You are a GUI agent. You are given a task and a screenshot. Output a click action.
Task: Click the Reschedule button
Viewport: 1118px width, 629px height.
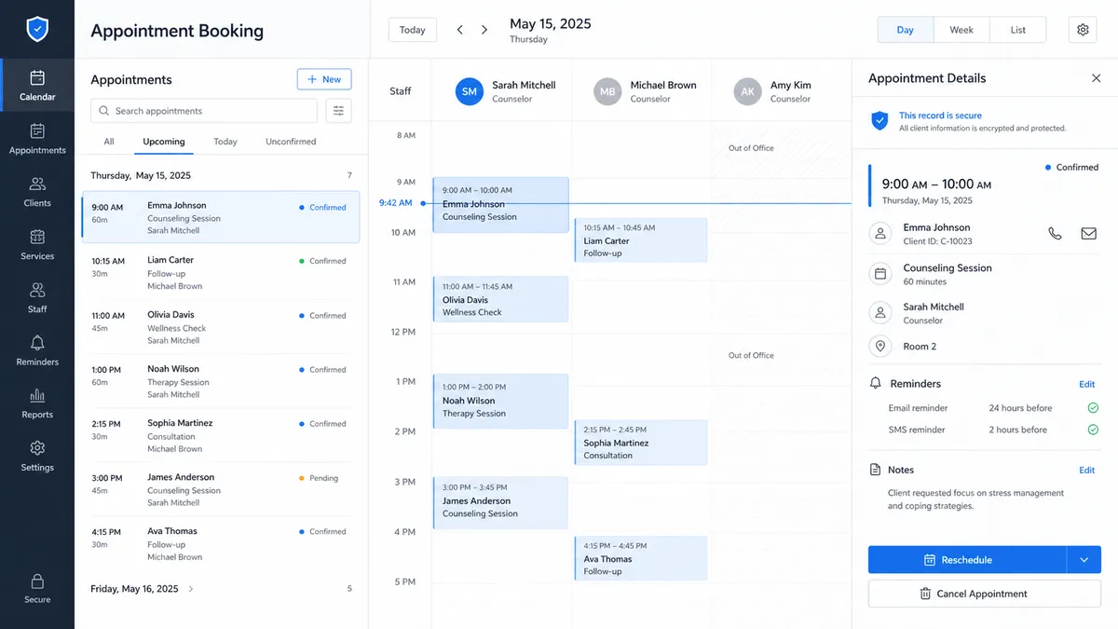pos(967,560)
